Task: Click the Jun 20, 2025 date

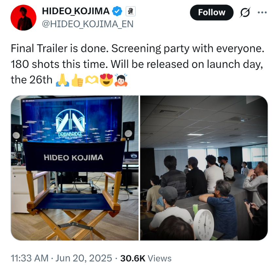Action: (84, 258)
